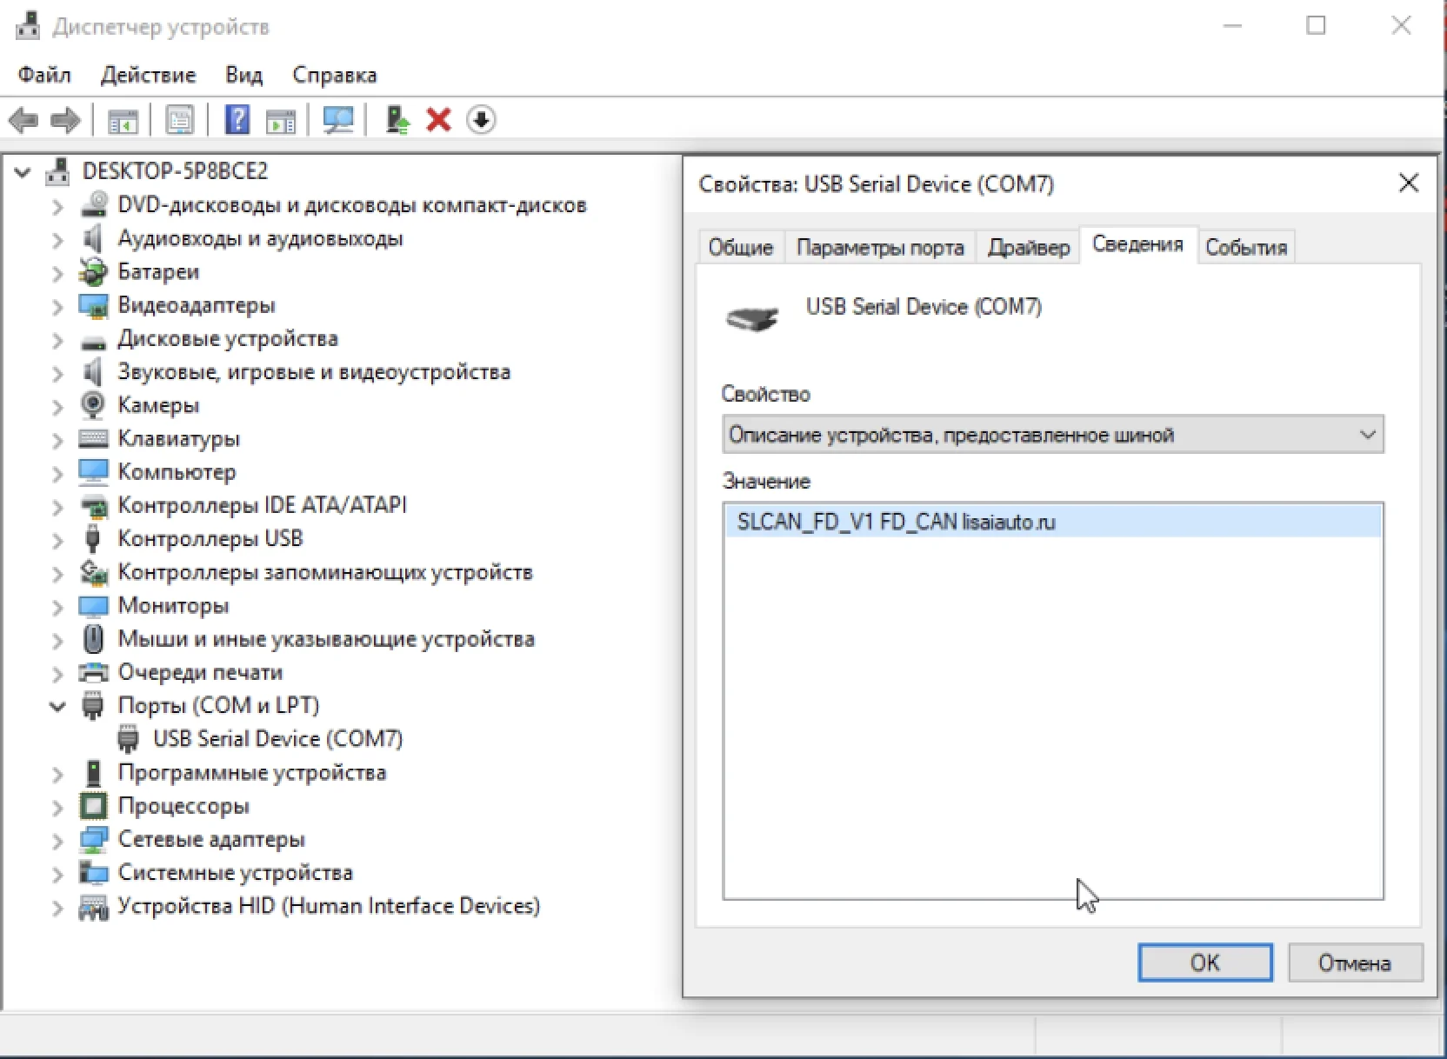Expand the Сетевые адаптеры category
This screenshot has width=1447, height=1059.
point(57,841)
